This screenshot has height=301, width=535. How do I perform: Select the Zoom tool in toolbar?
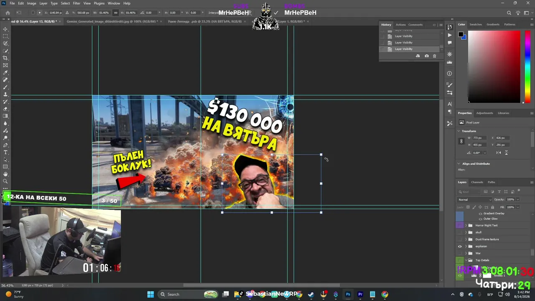(5, 181)
